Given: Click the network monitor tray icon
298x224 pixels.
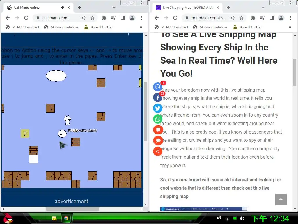Looking at the screenshot, I should 235,218.
